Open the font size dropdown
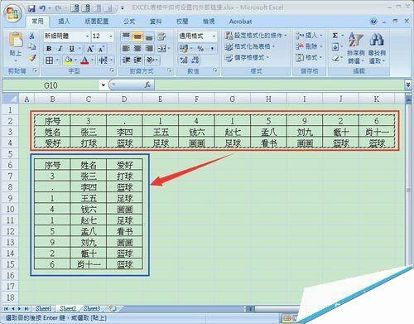 [x=111, y=36]
